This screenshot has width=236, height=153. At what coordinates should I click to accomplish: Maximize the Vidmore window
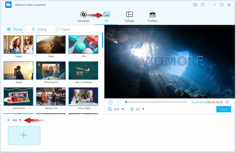click(222, 5)
